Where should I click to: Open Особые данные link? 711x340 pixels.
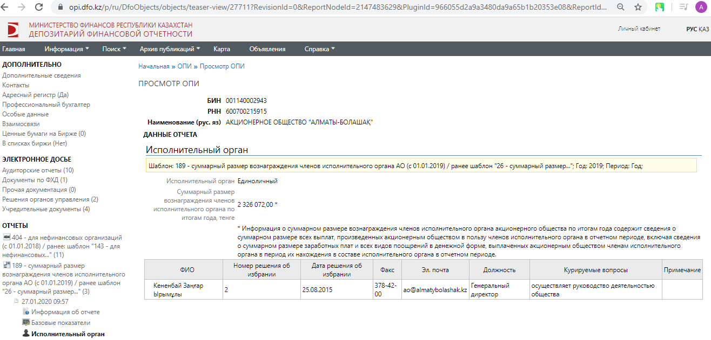tap(25, 114)
